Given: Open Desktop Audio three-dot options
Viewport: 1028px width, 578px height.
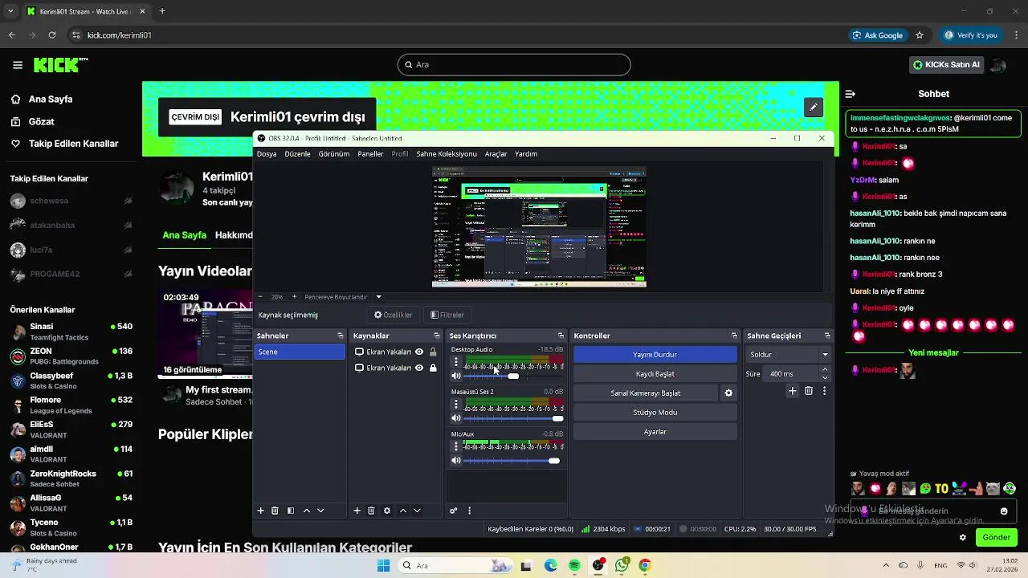Looking at the screenshot, I should point(456,362).
